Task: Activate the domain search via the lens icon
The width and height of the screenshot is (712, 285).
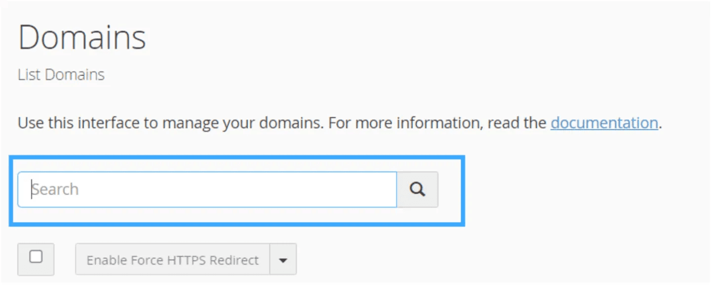Action: [417, 189]
